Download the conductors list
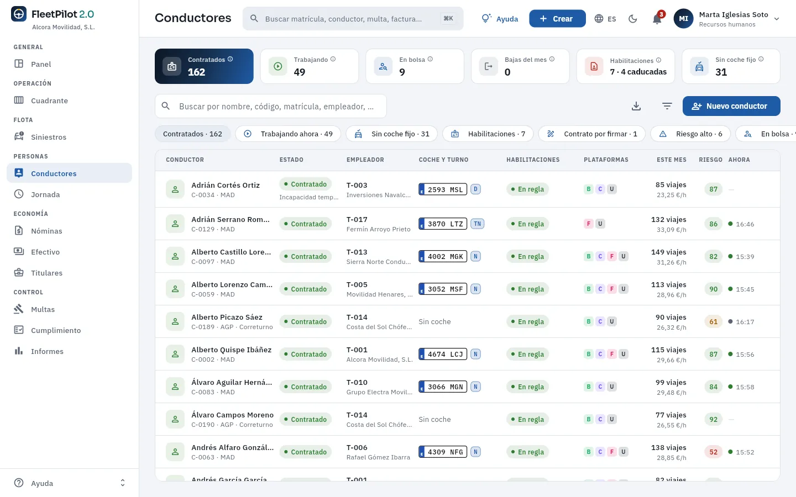 click(636, 106)
